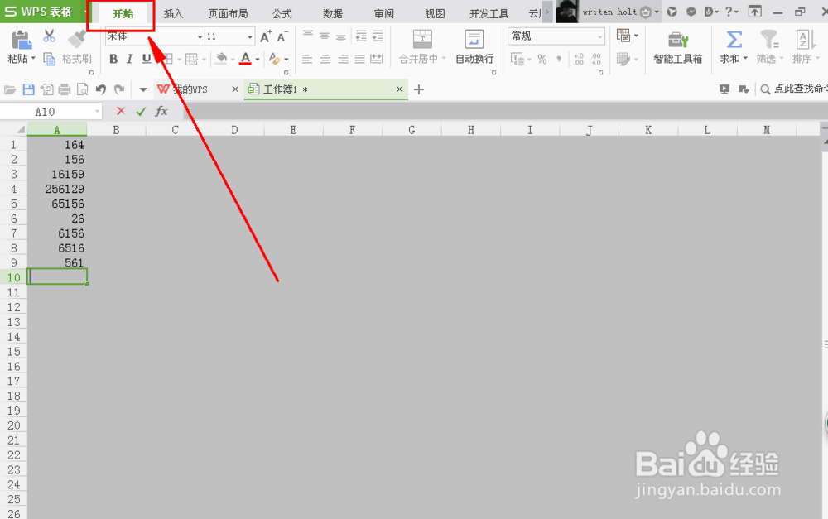Toggle Bold formatting
Image resolution: width=828 pixels, height=519 pixels.
click(x=113, y=59)
